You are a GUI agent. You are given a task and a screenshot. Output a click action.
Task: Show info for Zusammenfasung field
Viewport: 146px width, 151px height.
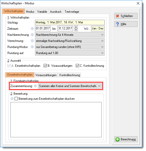tap(35, 86)
